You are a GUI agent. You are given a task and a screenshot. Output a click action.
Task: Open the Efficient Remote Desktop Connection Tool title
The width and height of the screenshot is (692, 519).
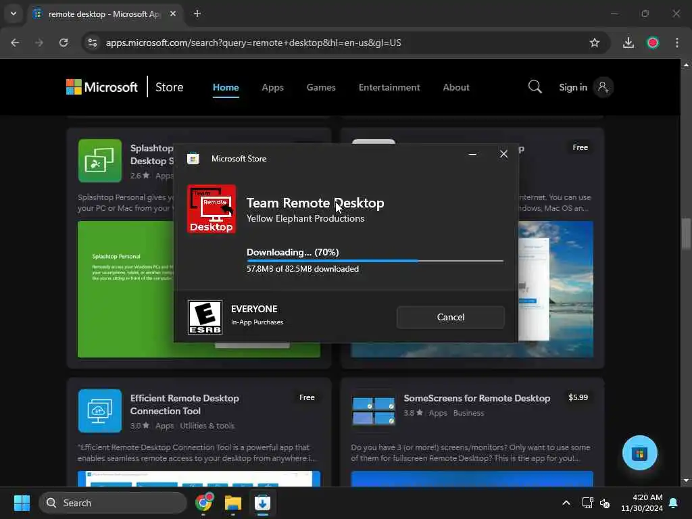(184, 404)
